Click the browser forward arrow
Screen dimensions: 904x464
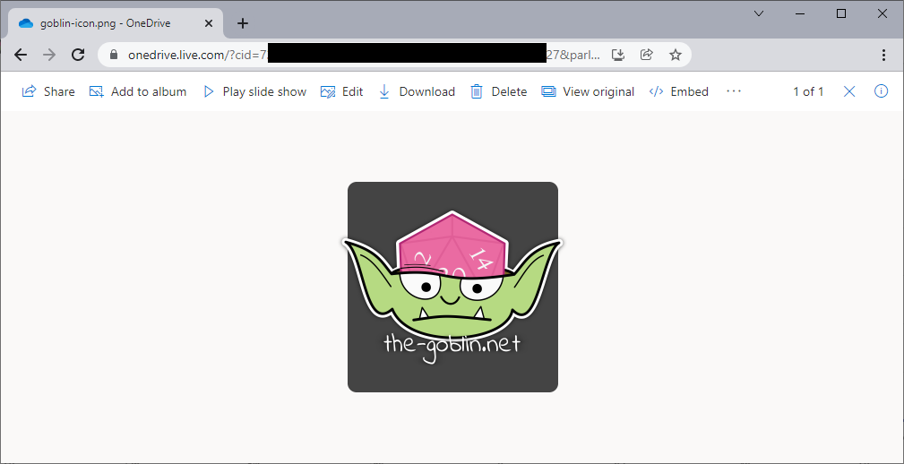(x=49, y=55)
